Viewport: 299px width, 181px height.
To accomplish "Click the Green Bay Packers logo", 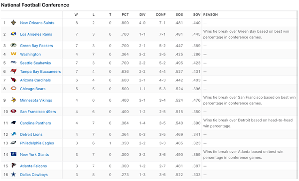I will tap(13, 45).
